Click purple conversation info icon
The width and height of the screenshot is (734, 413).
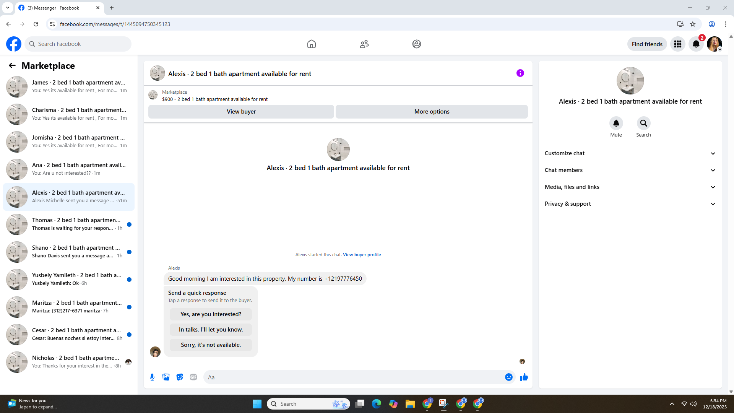click(520, 73)
